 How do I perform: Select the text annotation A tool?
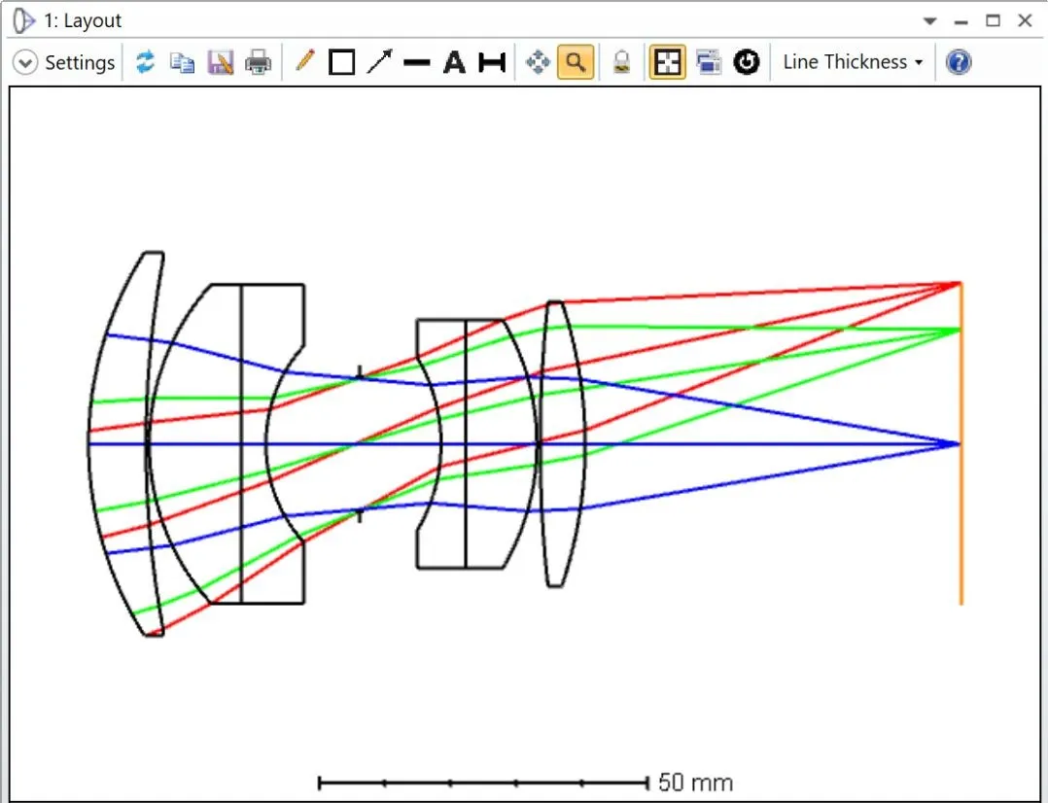[454, 63]
